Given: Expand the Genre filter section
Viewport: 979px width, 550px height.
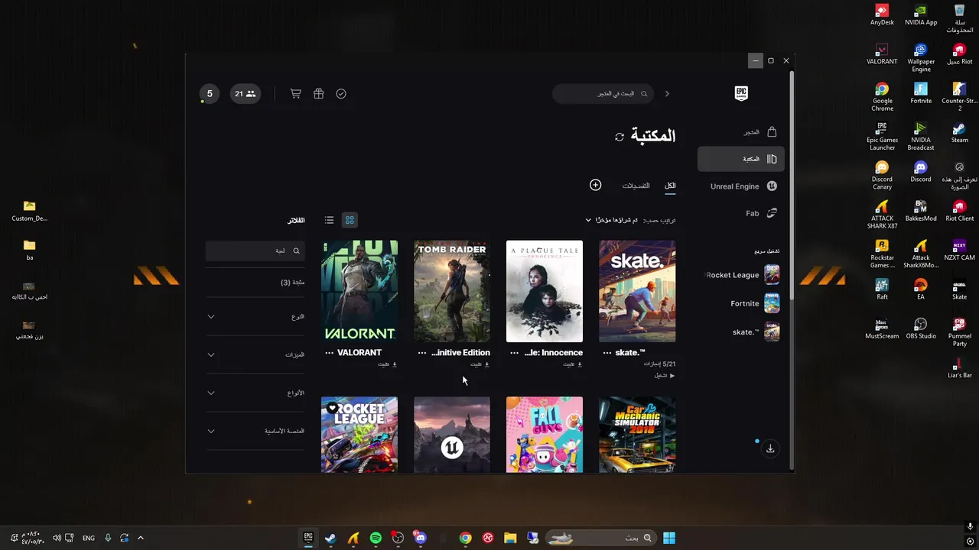Looking at the screenshot, I should pyautogui.click(x=255, y=316).
